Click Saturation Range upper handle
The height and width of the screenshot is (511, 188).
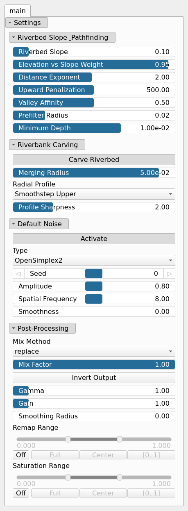click(x=120, y=477)
